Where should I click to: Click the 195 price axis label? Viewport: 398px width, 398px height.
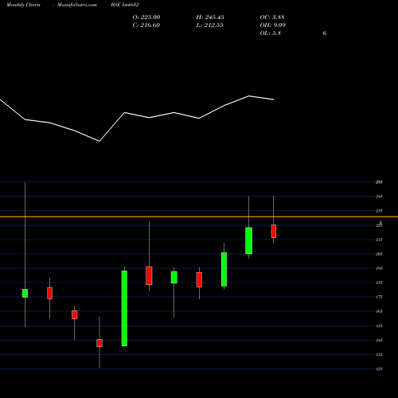379,268
